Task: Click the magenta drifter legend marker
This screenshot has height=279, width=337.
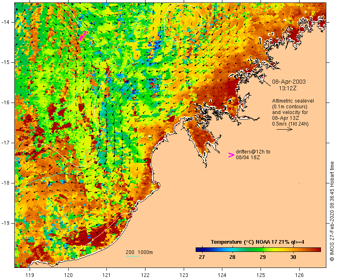Action: (x=231, y=155)
